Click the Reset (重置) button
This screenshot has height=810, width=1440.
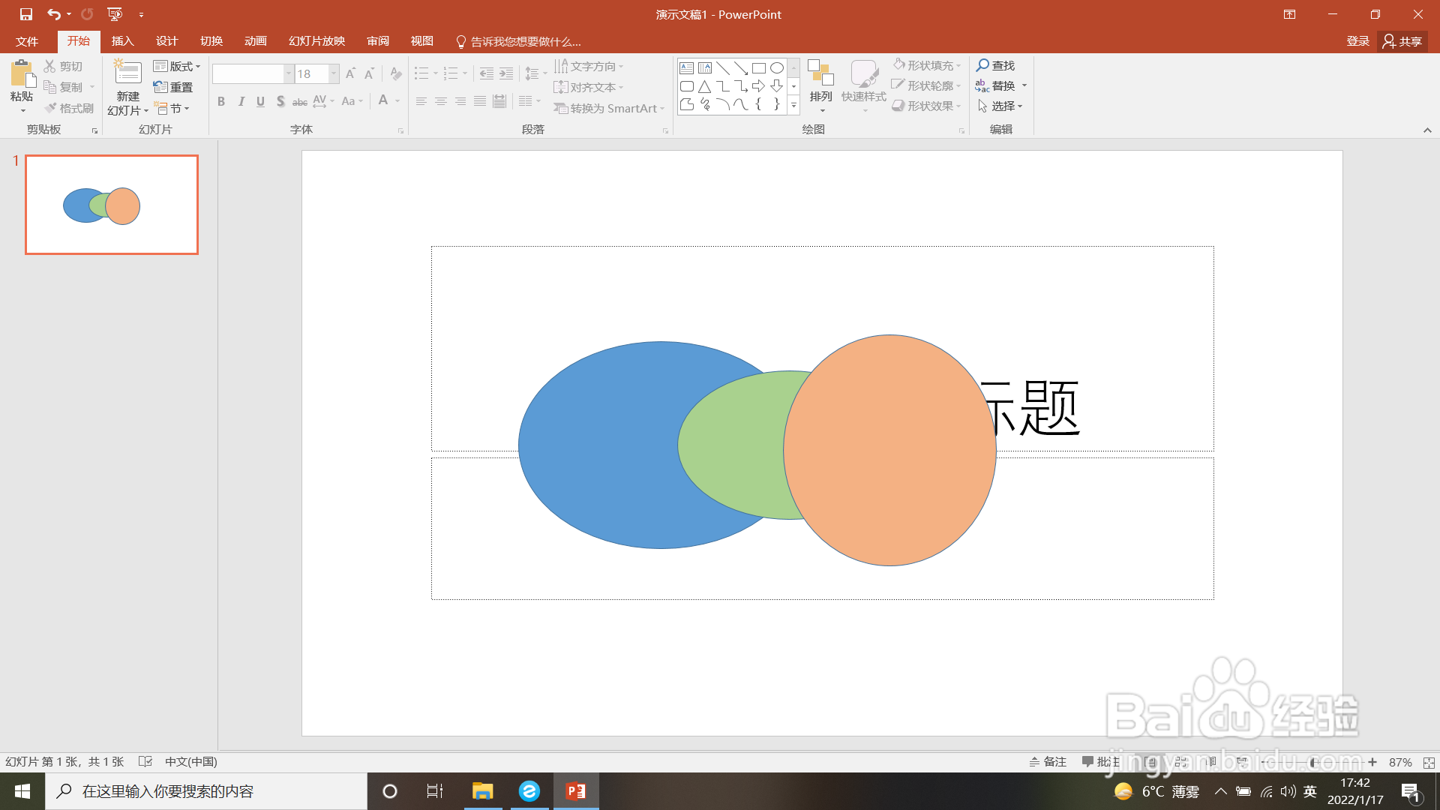173,87
